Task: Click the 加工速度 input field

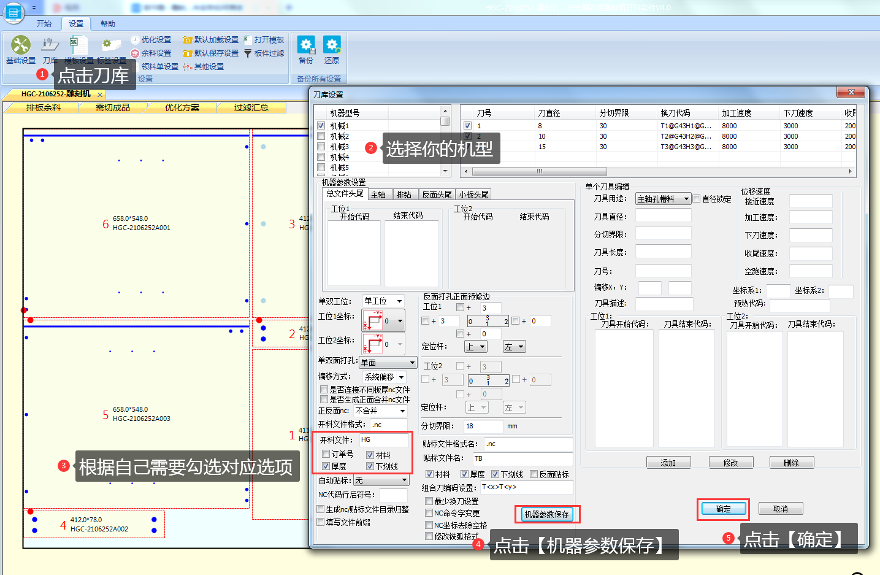Action: pyautogui.click(x=811, y=217)
